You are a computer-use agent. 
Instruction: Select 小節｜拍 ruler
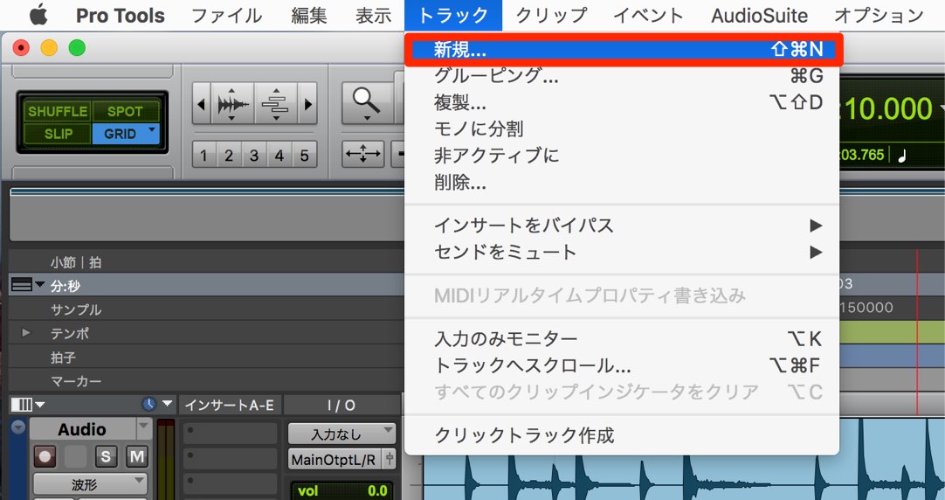[76, 262]
